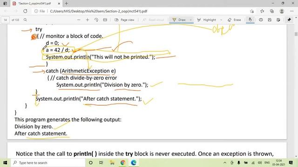
Task: Open Task View in the taskbar
Action: pyautogui.click(x=101, y=163)
